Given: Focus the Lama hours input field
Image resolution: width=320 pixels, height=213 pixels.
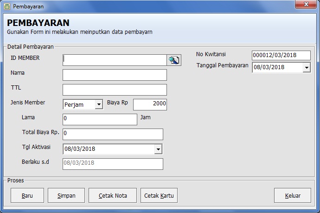Looking at the screenshot, I should tap(100, 119).
